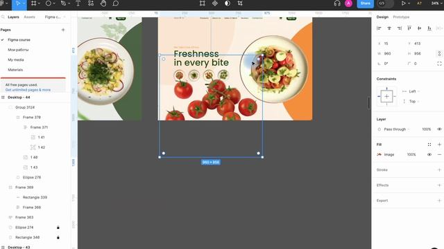Open Present options dropdown arrow
The image size is (444, 249).
pyautogui.click(x=409, y=3)
